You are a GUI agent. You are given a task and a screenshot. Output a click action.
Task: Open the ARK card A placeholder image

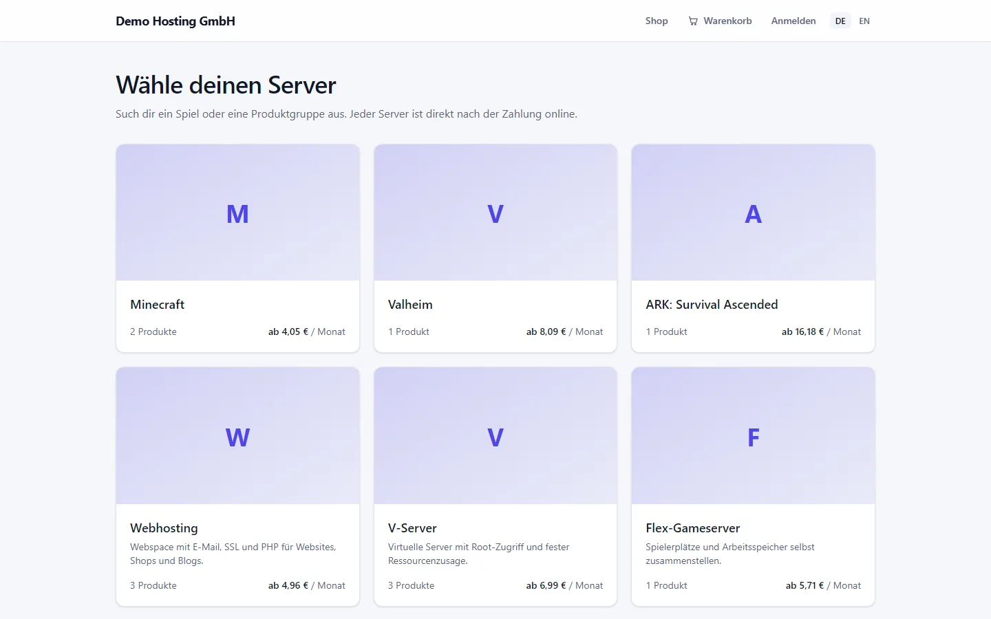coord(753,213)
